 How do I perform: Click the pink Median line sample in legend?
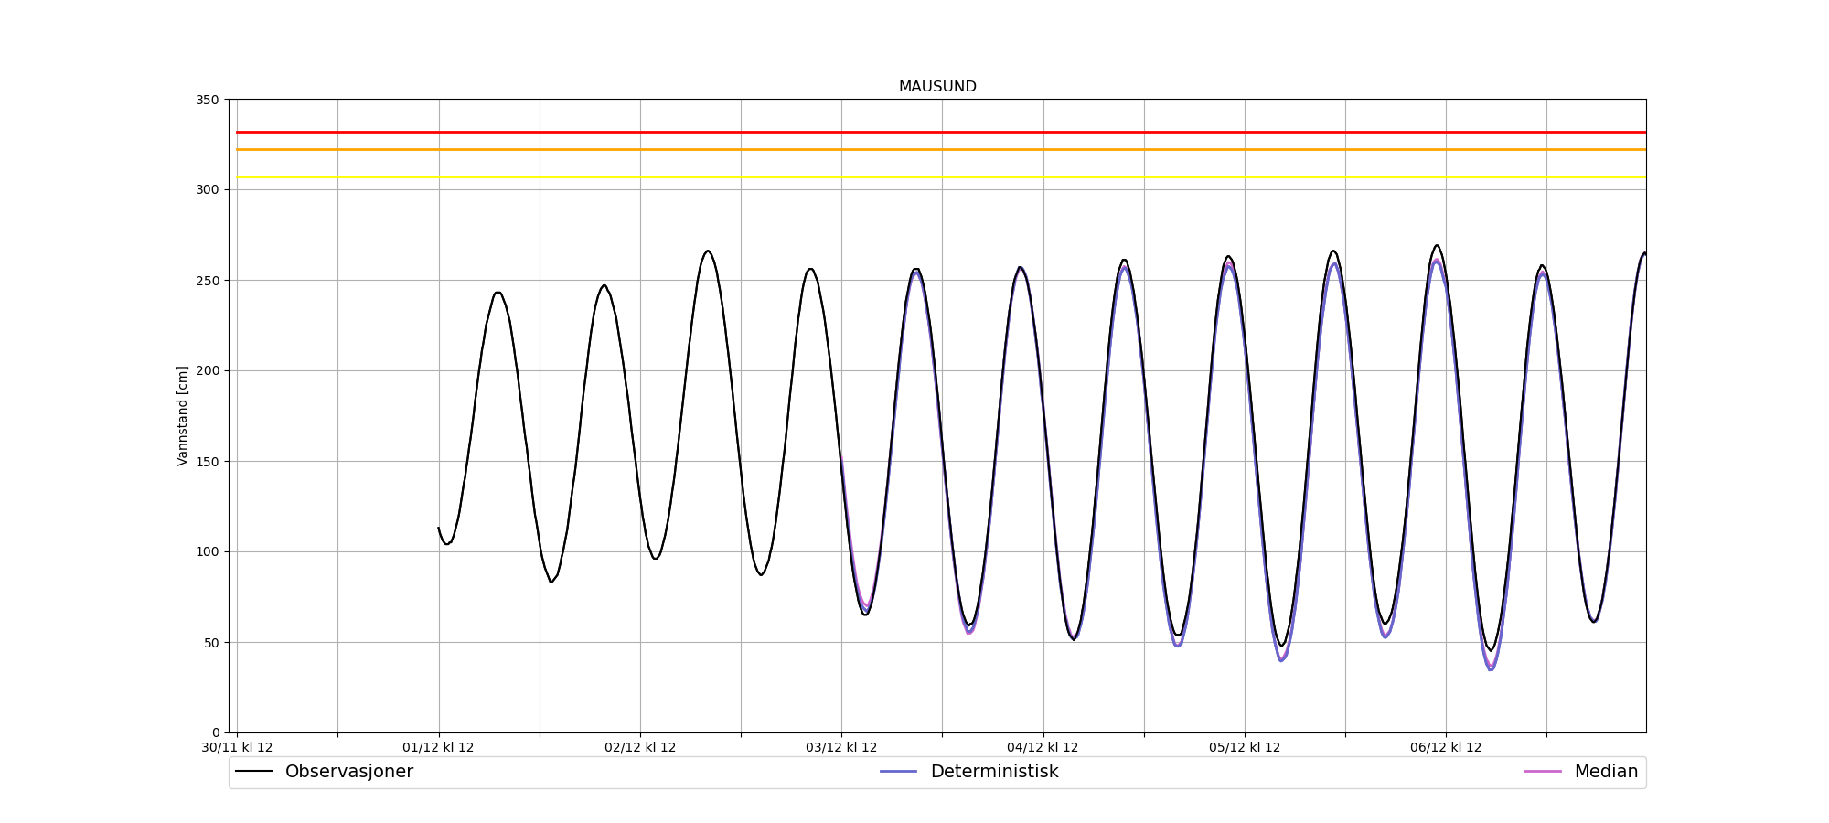[1542, 772]
